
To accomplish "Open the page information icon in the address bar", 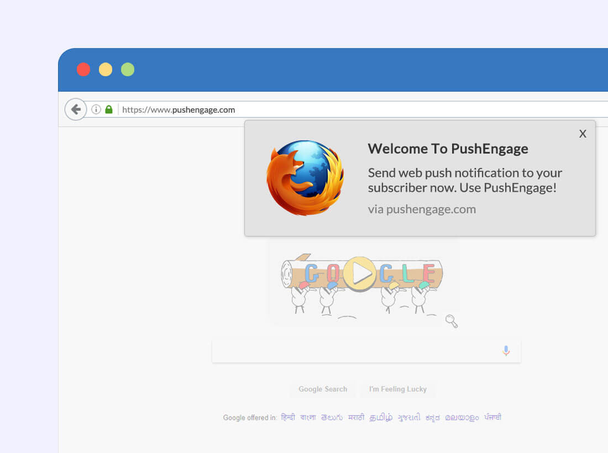I will point(96,109).
